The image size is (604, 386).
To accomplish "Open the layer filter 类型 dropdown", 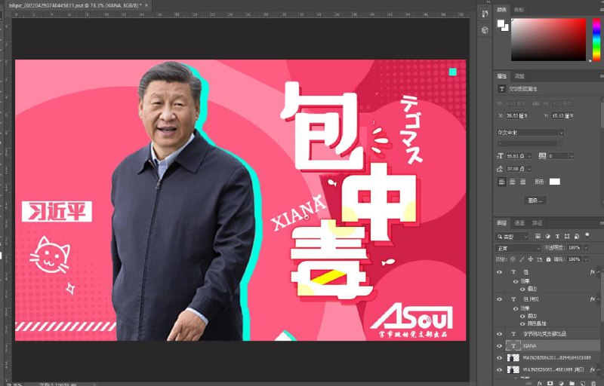I will 512,237.
